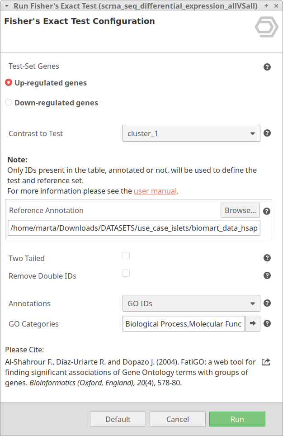The image size is (283, 436).
Task: Open help for Reference Annotation
Action: click(267, 211)
